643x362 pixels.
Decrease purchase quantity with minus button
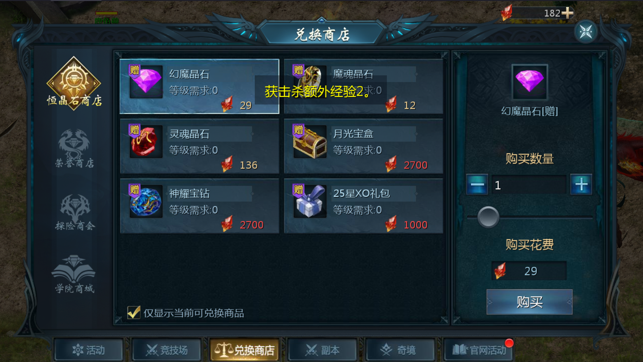477,185
